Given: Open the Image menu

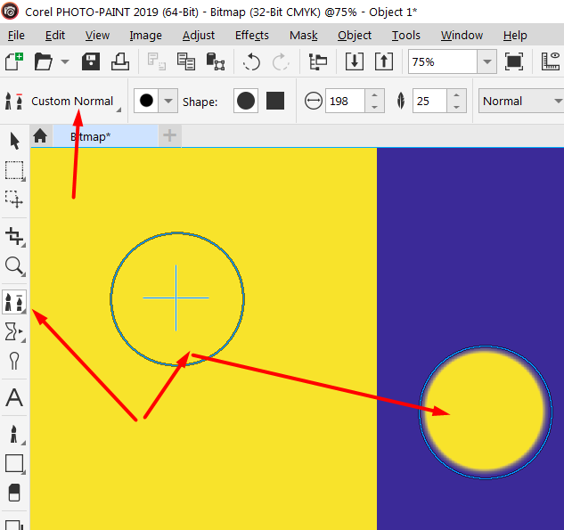Looking at the screenshot, I should [x=145, y=36].
